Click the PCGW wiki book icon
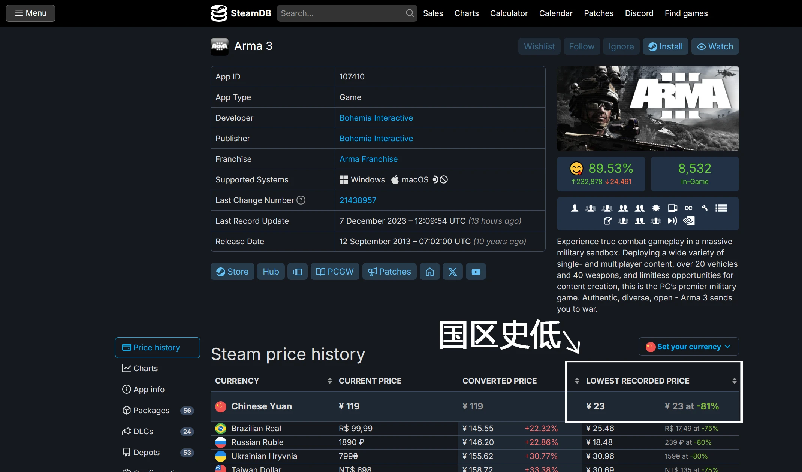The image size is (802, 472). 334,272
